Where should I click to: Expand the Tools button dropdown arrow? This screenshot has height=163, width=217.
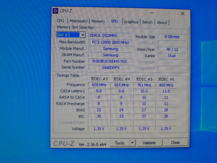(133, 143)
